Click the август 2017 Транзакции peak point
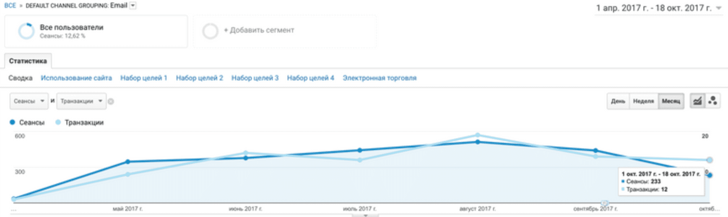The height and width of the screenshot is (217, 728). point(478,135)
